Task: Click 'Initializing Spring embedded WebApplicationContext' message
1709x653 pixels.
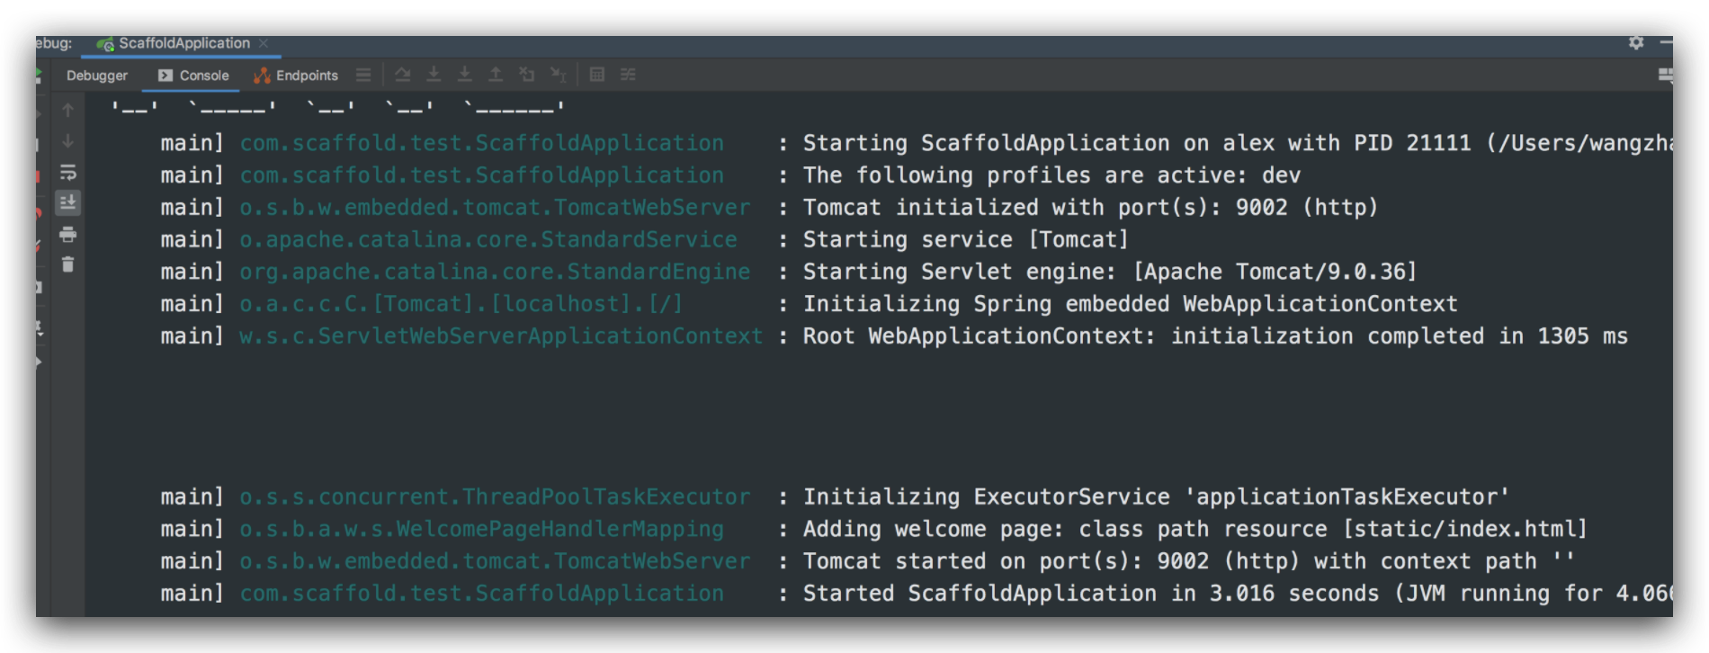Action: pos(1130,304)
